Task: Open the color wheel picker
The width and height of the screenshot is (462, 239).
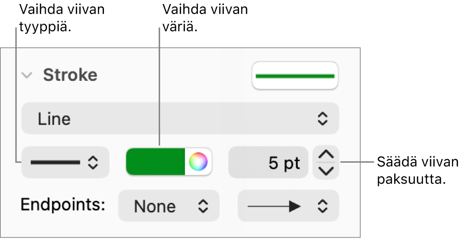Action: point(198,162)
